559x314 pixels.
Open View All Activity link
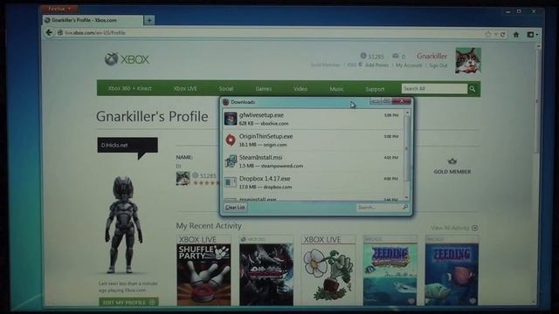(x=454, y=228)
